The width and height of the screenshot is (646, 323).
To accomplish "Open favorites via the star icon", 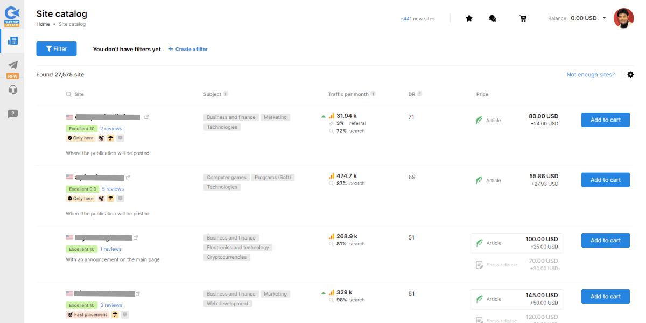I will [x=469, y=18].
